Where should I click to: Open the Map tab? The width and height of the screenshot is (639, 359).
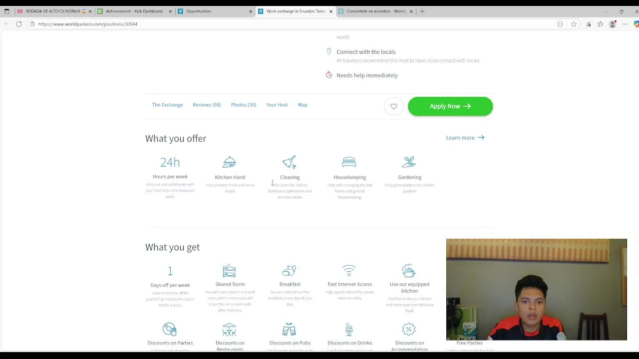[x=303, y=105]
